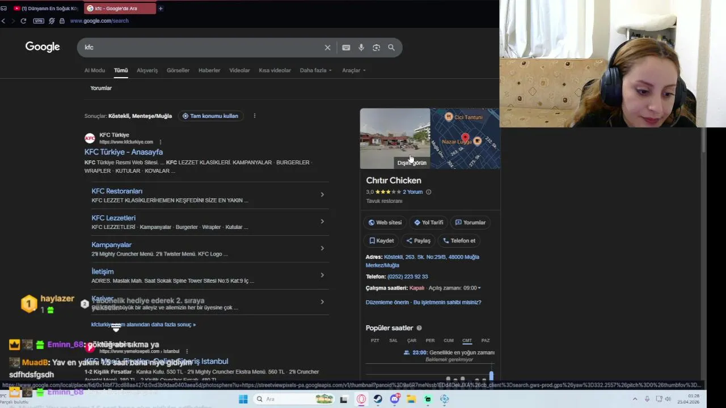The image size is (726, 408).
Task: Click the site lock icon in address bar
Action: [x=62, y=21]
